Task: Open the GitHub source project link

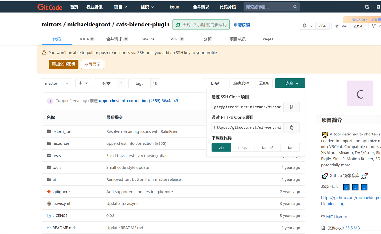Action: (x=351, y=201)
